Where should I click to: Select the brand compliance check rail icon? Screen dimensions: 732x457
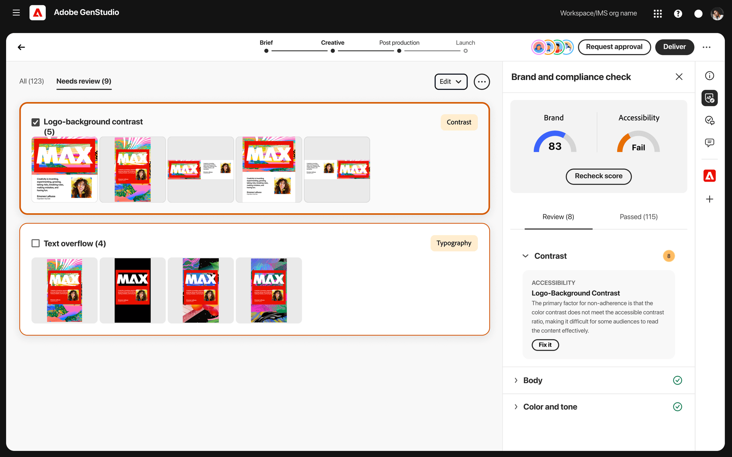(710, 98)
